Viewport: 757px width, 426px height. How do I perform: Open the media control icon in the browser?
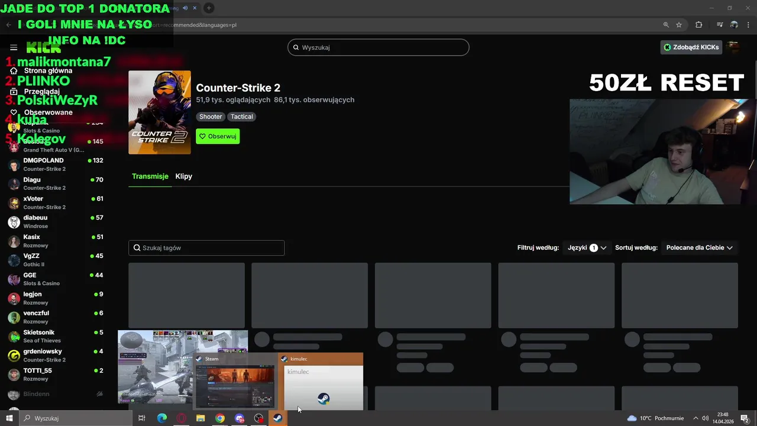tap(720, 25)
